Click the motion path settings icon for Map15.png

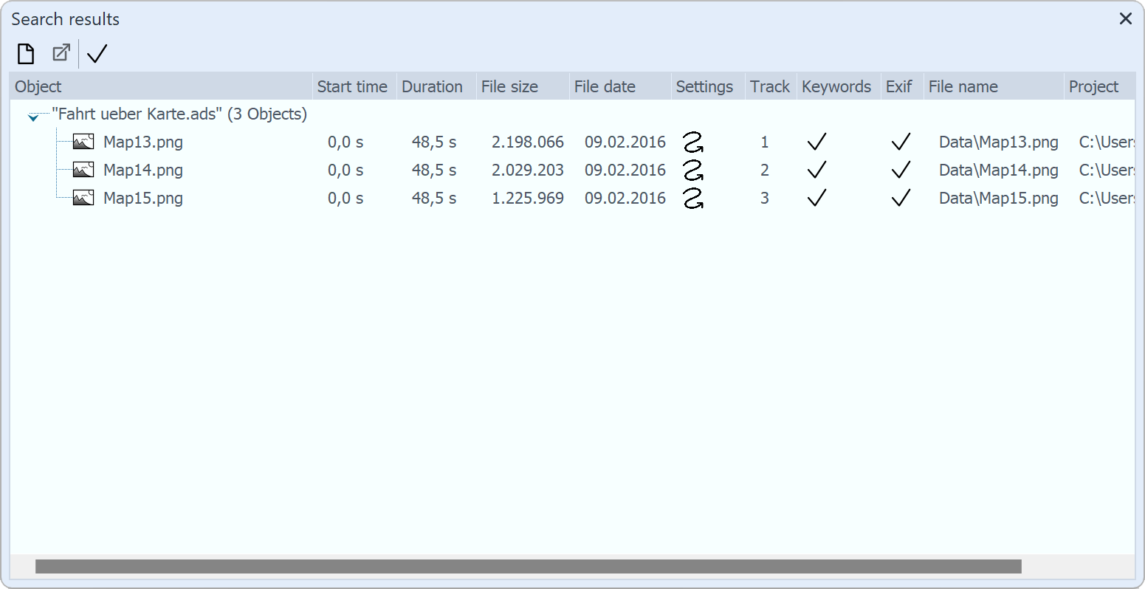click(692, 199)
